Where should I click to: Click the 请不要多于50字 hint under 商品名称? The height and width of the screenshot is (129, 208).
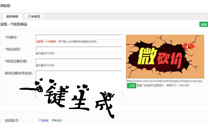pyautogui.click(x=45, y=53)
